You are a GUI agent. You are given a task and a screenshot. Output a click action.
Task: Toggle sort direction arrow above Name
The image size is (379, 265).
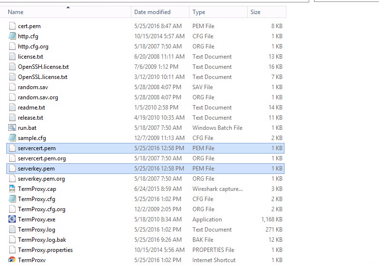68,7
